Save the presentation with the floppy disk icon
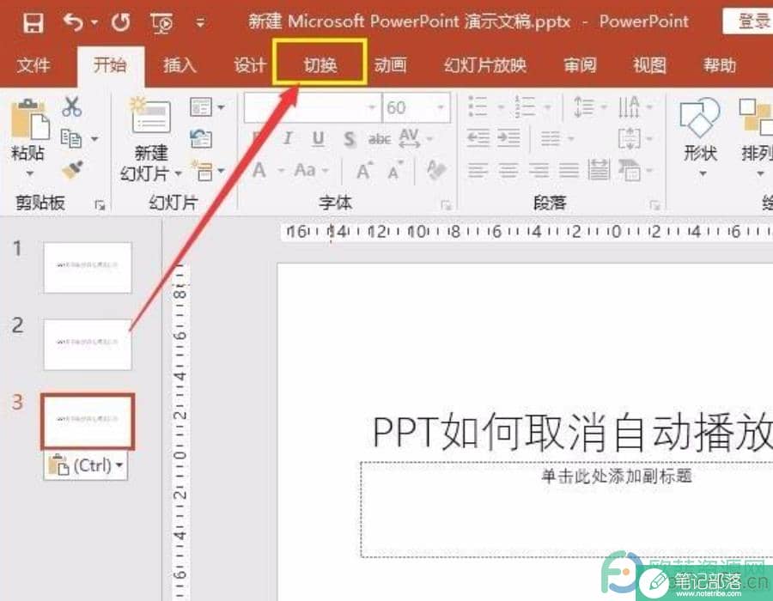 33,22
